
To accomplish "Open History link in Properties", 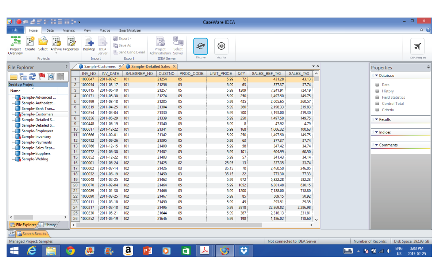I will (x=388, y=91).
